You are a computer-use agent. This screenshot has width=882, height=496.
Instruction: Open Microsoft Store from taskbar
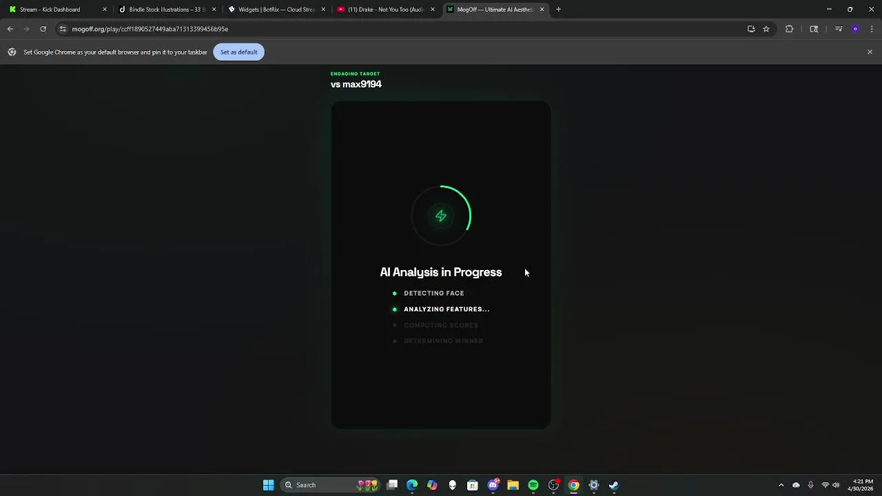click(473, 485)
